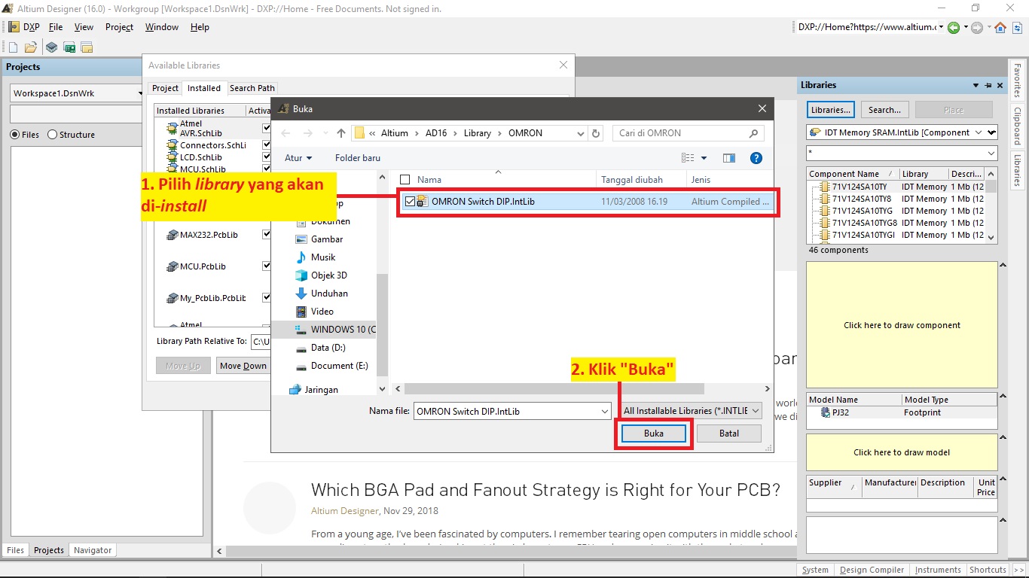Select the Structure radio button

click(52, 135)
